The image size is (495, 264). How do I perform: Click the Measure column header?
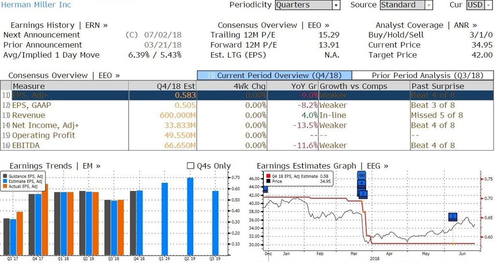tap(70, 86)
